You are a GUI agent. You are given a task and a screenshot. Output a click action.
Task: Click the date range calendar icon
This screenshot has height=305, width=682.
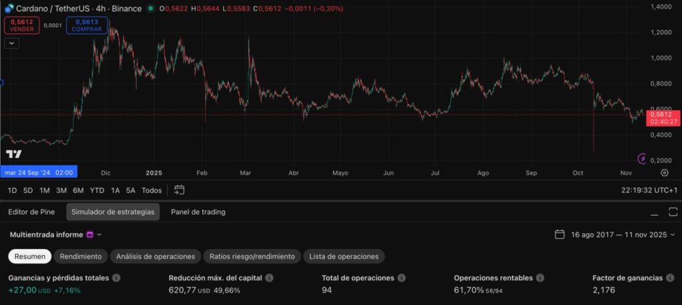[559, 234]
